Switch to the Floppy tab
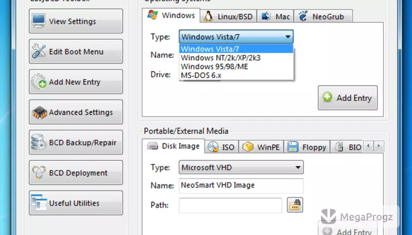Screen dimensions: 412x235 tap(307, 147)
